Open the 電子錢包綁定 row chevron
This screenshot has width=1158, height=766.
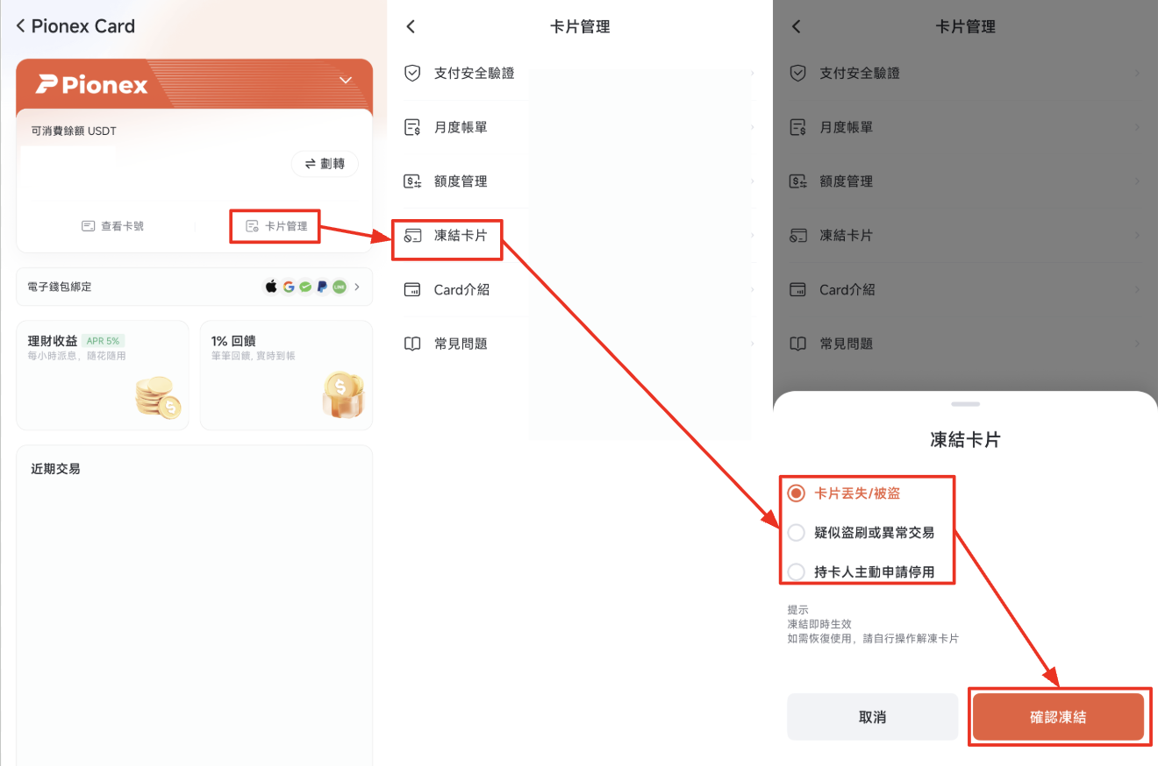tap(357, 287)
